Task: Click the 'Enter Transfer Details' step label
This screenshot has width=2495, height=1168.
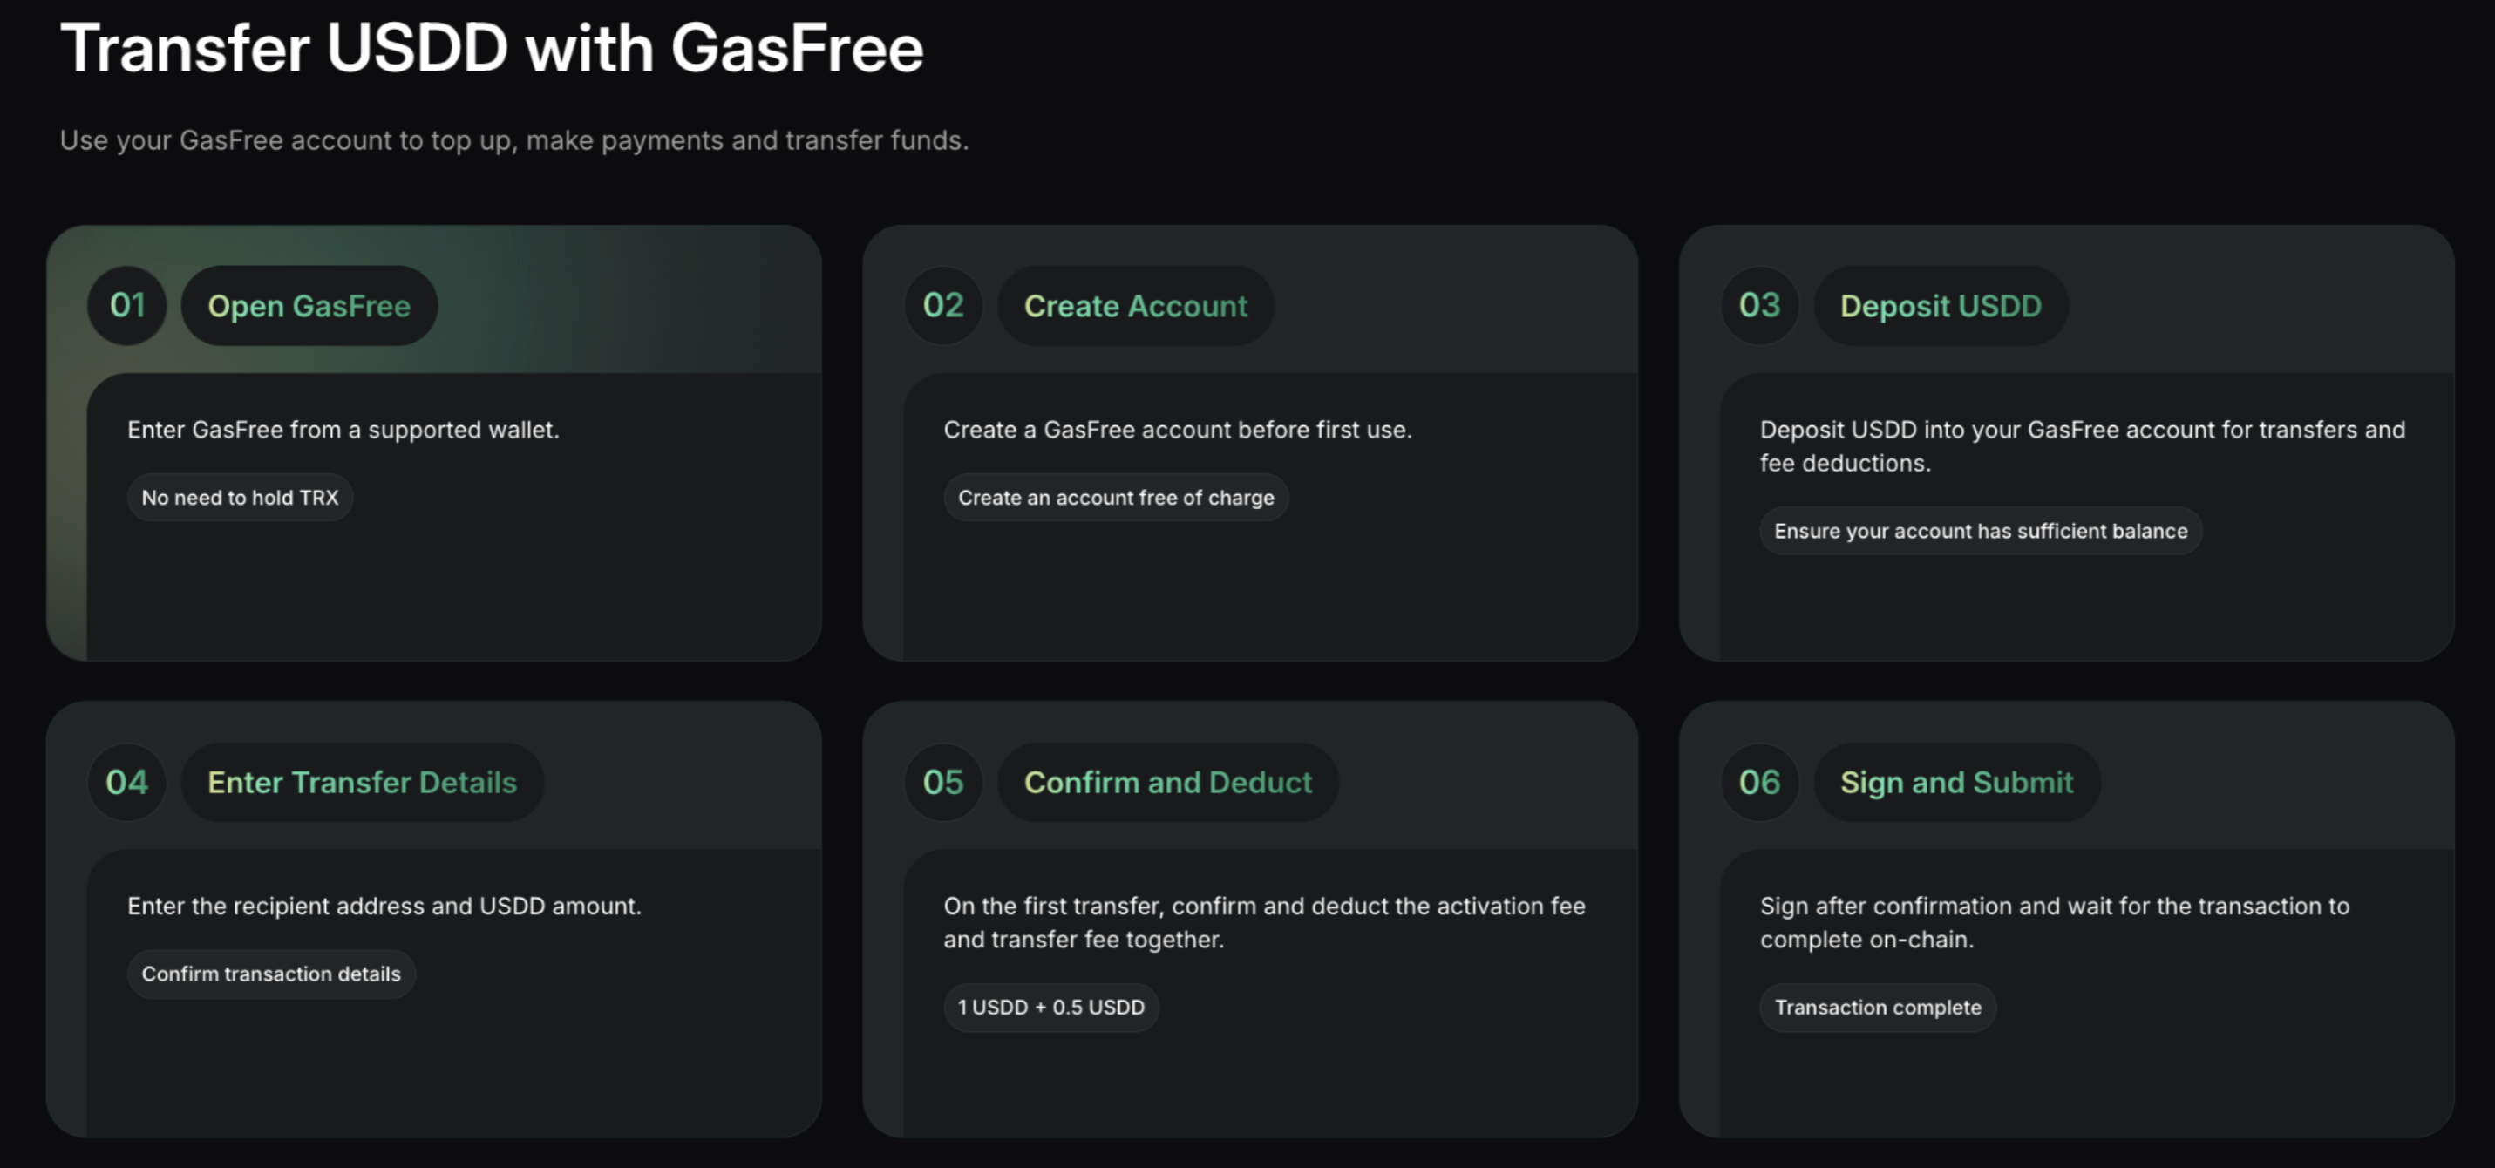Action: (363, 783)
